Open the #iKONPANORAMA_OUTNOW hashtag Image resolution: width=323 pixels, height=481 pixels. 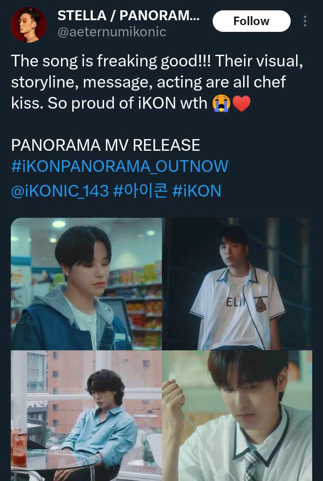120,166
